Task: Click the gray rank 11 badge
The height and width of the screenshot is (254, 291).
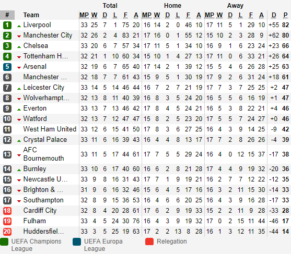Action: coord(7,129)
